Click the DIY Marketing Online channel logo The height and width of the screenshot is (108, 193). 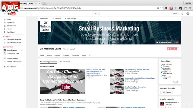[x=46, y=26]
